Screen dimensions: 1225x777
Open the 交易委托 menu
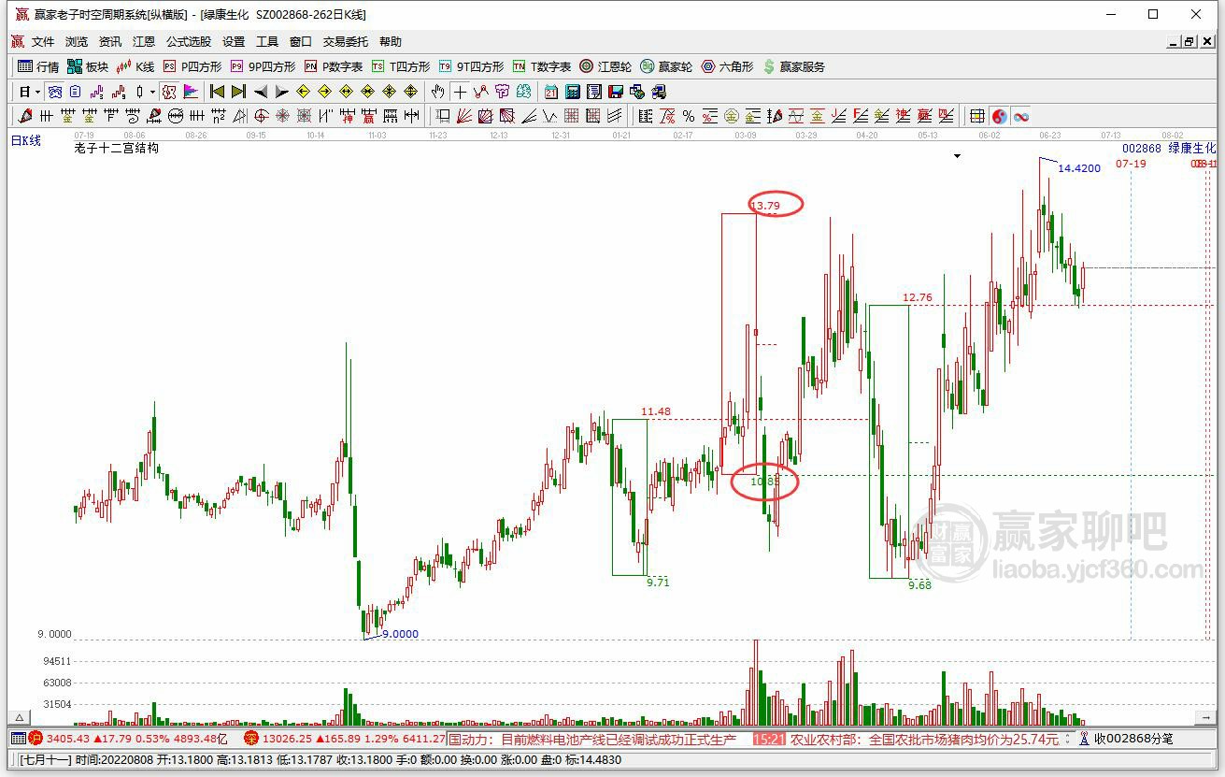pyautogui.click(x=346, y=42)
